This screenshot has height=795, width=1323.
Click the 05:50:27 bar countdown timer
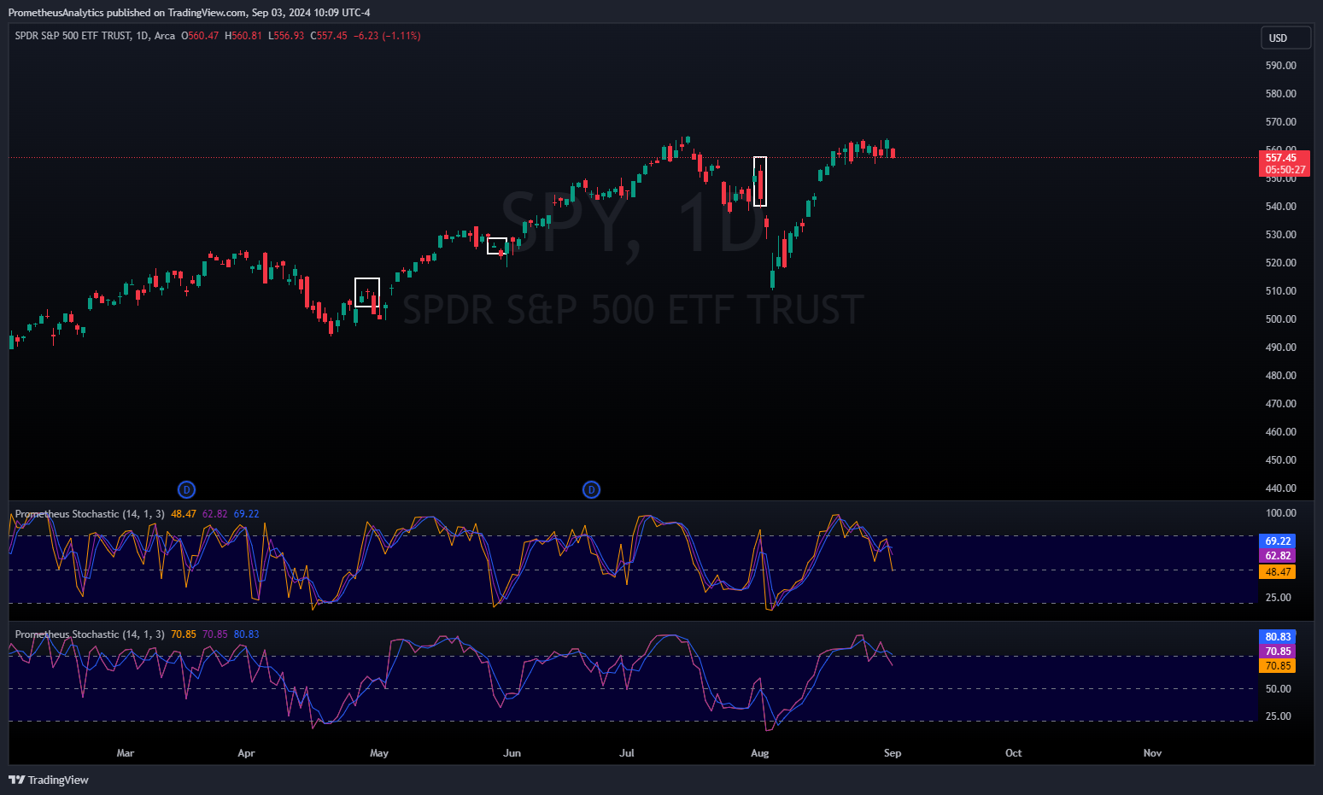coord(1284,170)
